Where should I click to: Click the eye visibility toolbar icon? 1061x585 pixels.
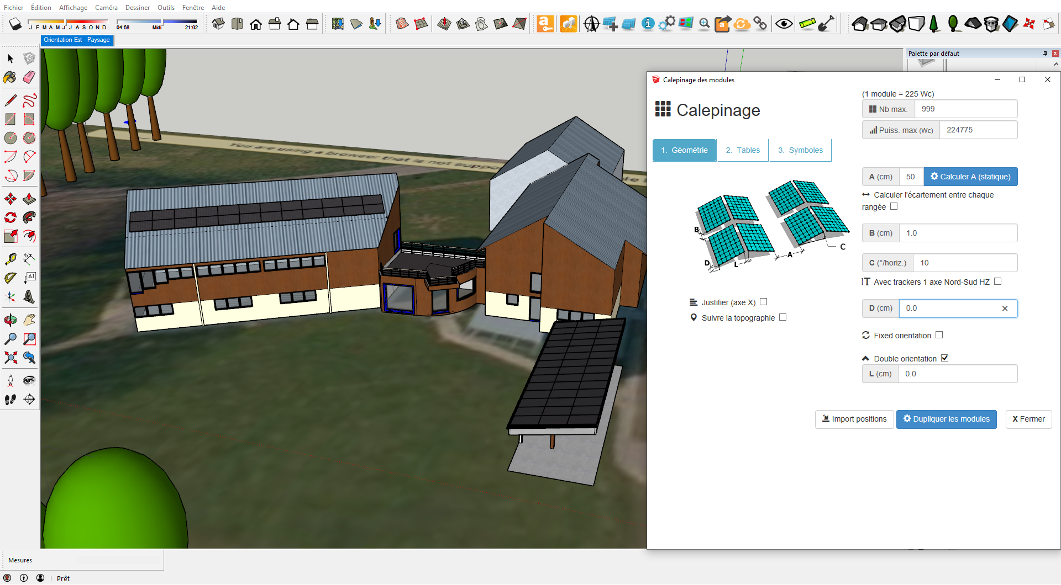(x=784, y=23)
